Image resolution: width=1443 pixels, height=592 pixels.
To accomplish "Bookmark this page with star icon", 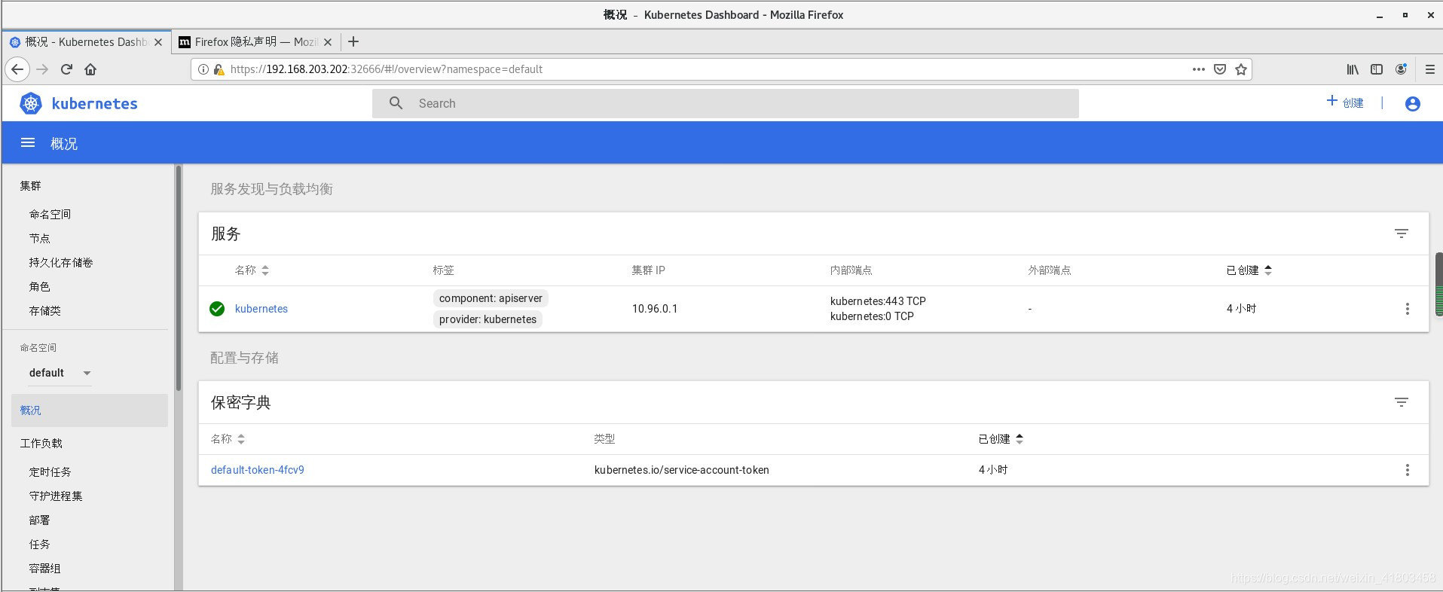I will (x=1241, y=69).
